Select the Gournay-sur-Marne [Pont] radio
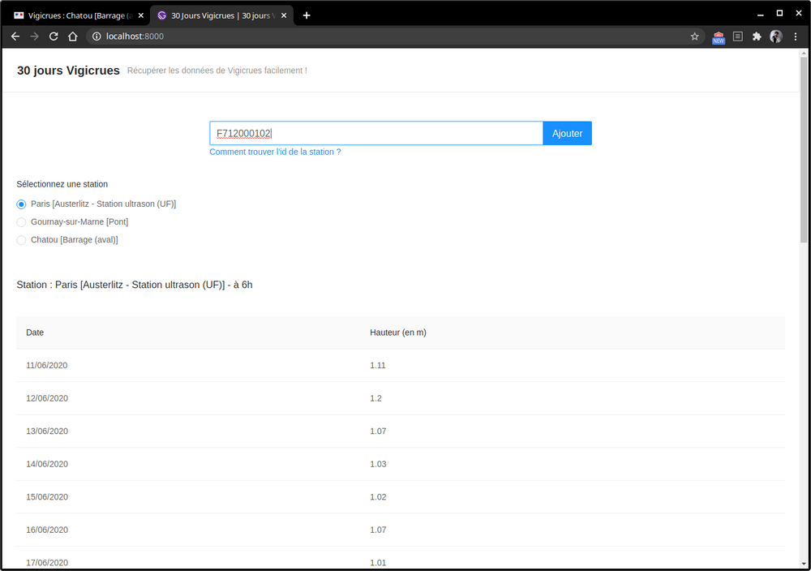The height and width of the screenshot is (571, 811). pos(21,222)
